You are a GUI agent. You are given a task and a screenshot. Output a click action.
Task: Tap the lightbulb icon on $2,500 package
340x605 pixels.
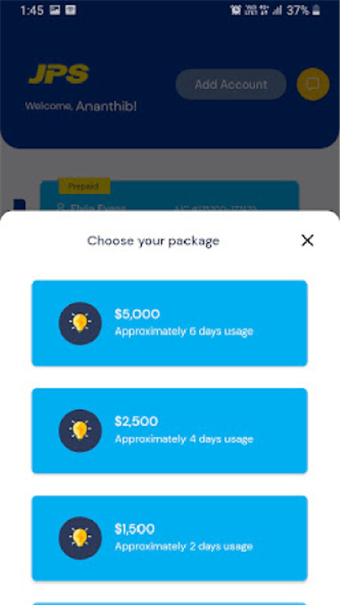(81, 430)
